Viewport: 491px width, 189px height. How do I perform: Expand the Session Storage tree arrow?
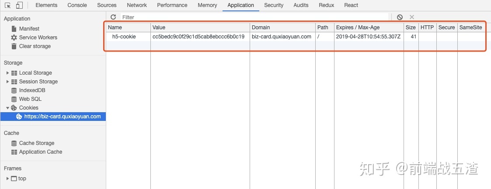tap(7, 82)
